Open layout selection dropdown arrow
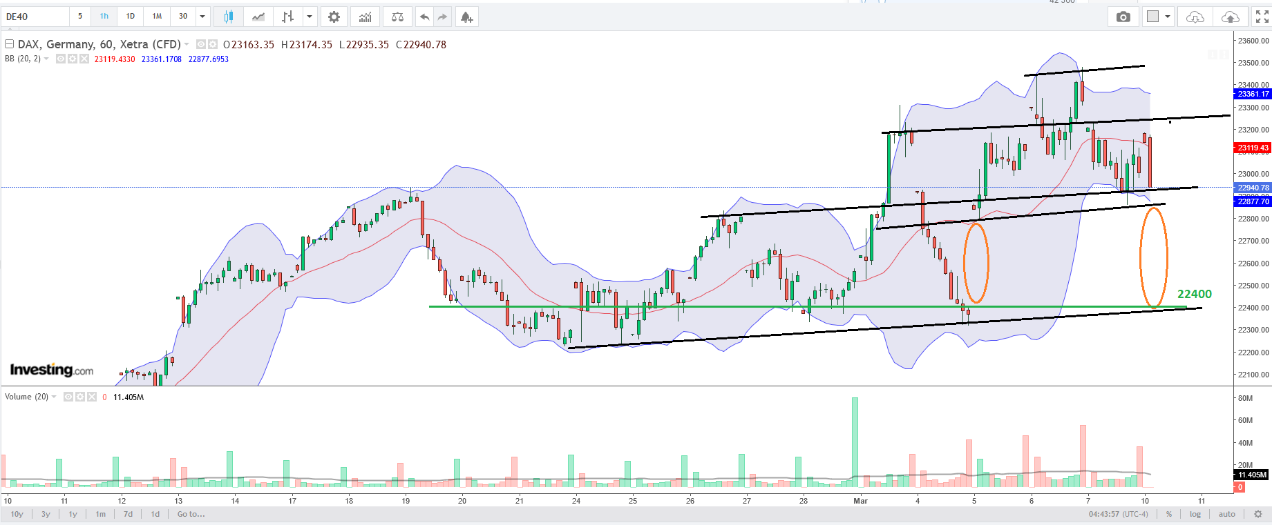This screenshot has width=1272, height=525. pos(1168,17)
